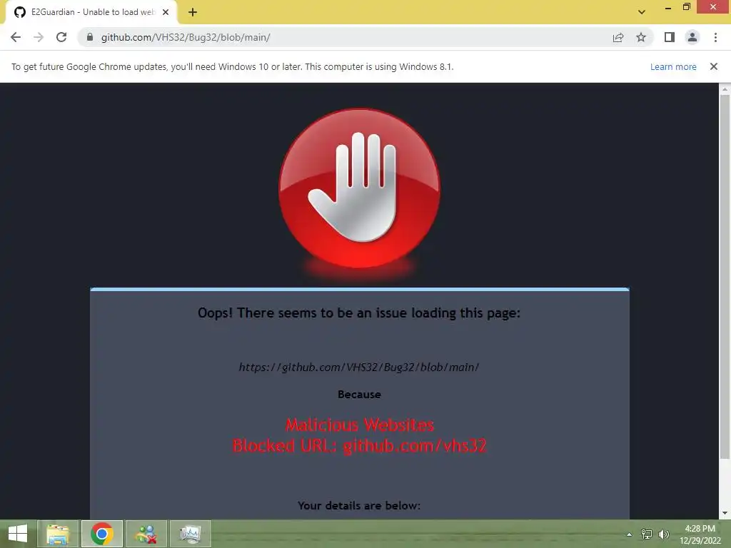Open File Explorer from the taskbar

pyautogui.click(x=58, y=534)
